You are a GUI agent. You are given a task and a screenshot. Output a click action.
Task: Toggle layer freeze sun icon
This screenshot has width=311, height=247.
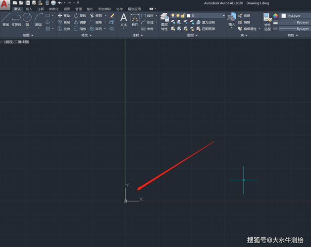[x=178, y=16]
